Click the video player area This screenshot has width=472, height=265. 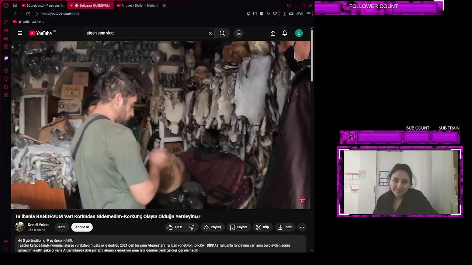tap(161, 125)
